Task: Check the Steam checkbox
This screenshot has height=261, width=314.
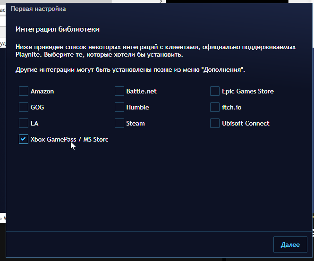Action: coord(119,123)
